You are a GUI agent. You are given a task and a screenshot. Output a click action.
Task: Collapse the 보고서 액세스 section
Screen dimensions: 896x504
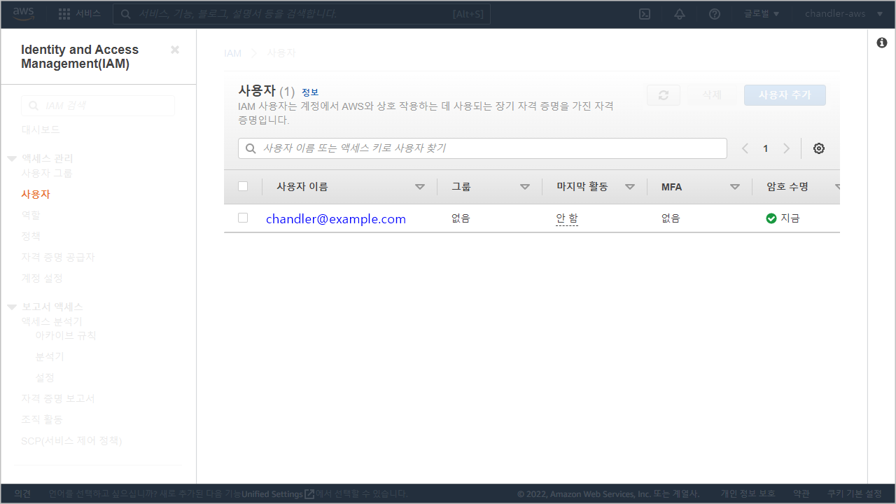point(12,307)
